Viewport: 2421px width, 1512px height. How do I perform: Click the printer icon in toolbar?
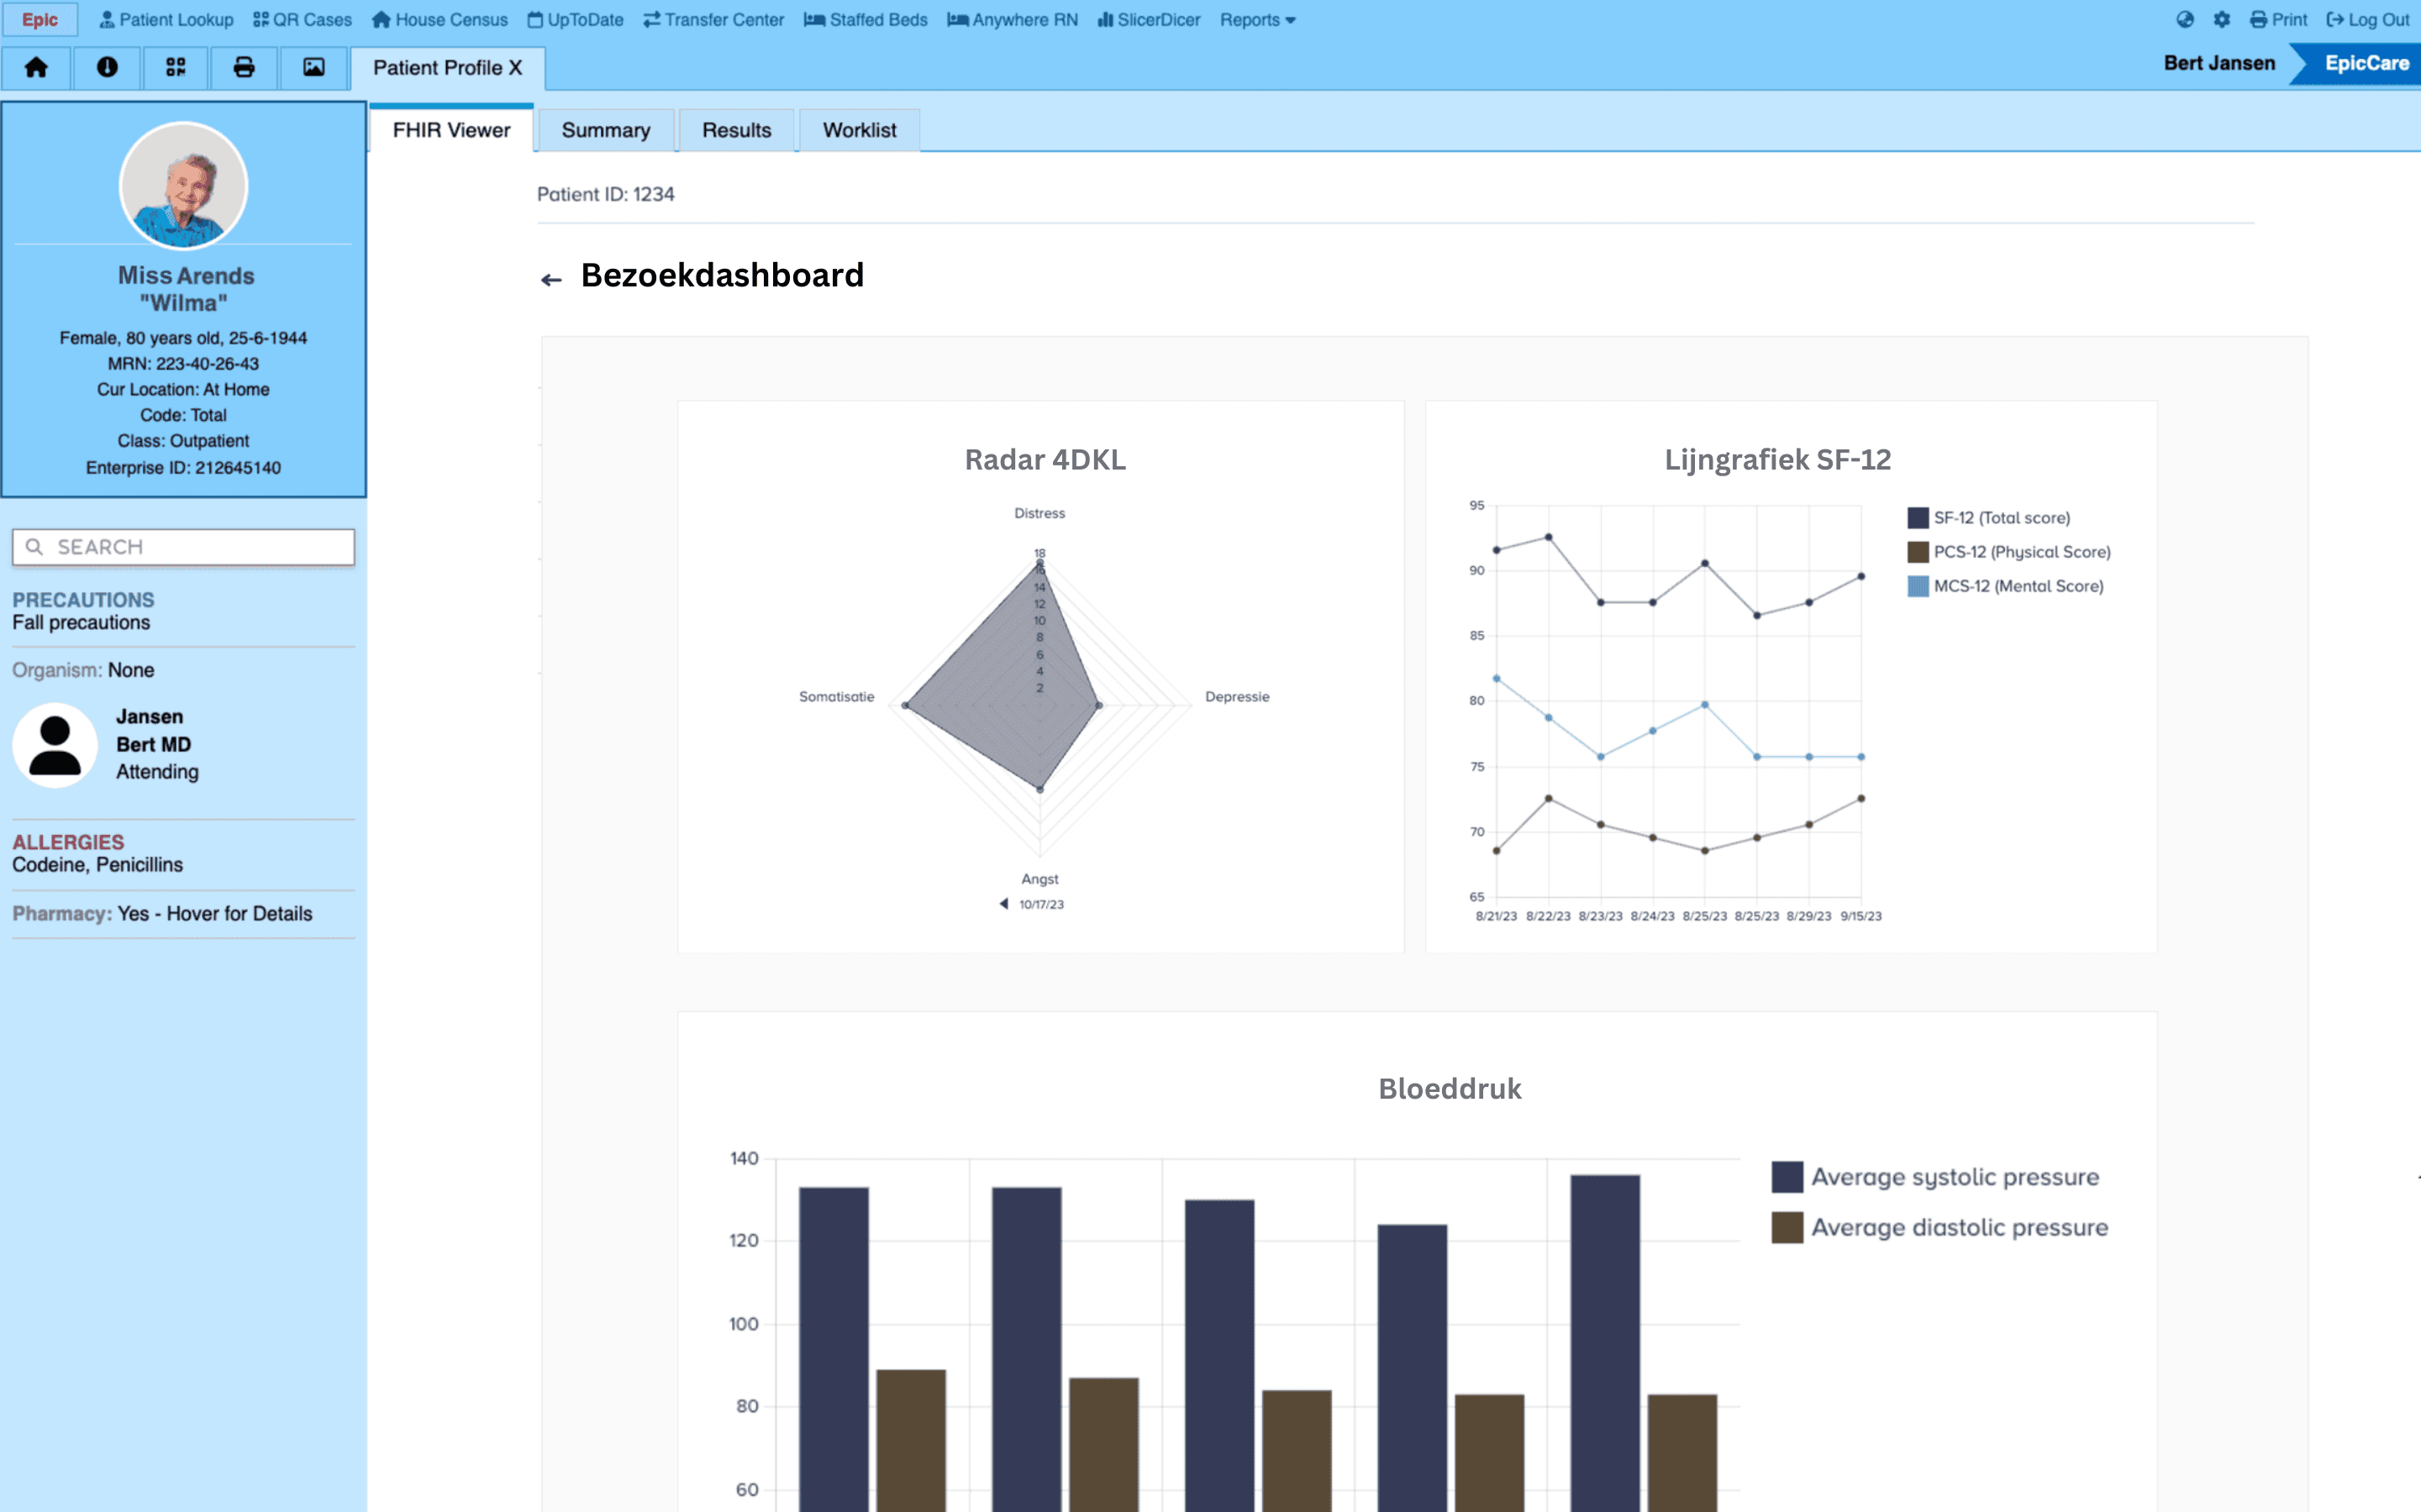tap(243, 67)
